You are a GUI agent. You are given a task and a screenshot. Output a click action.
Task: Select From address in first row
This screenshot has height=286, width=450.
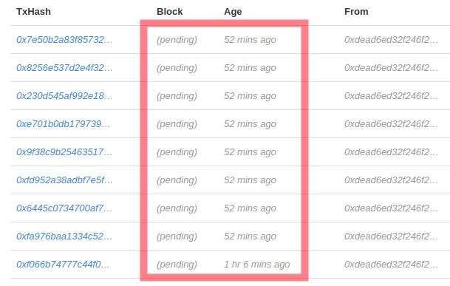click(391, 40)
